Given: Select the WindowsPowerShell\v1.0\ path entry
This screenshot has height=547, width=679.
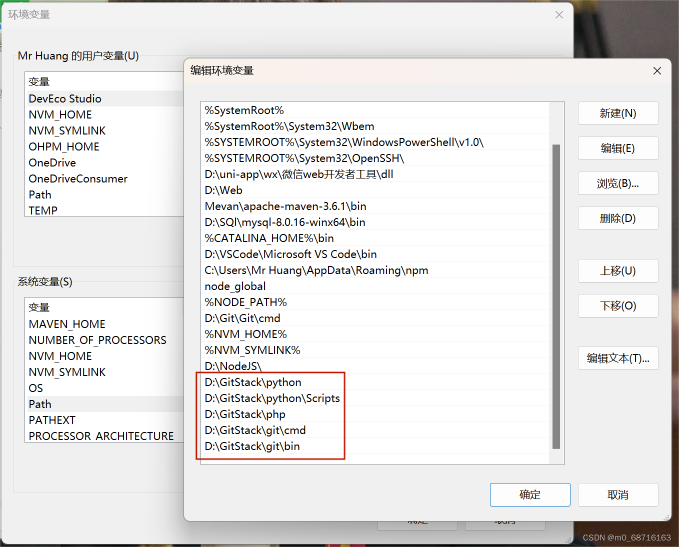Looking at the screenshot, I should (374, 142).
